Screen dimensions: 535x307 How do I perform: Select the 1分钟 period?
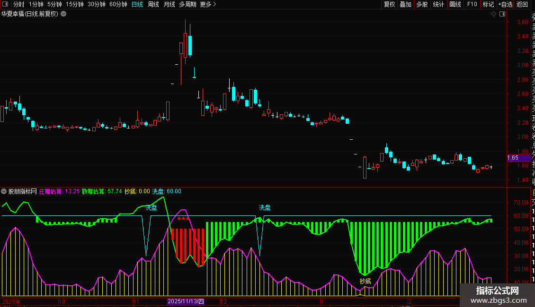(36, 4)
